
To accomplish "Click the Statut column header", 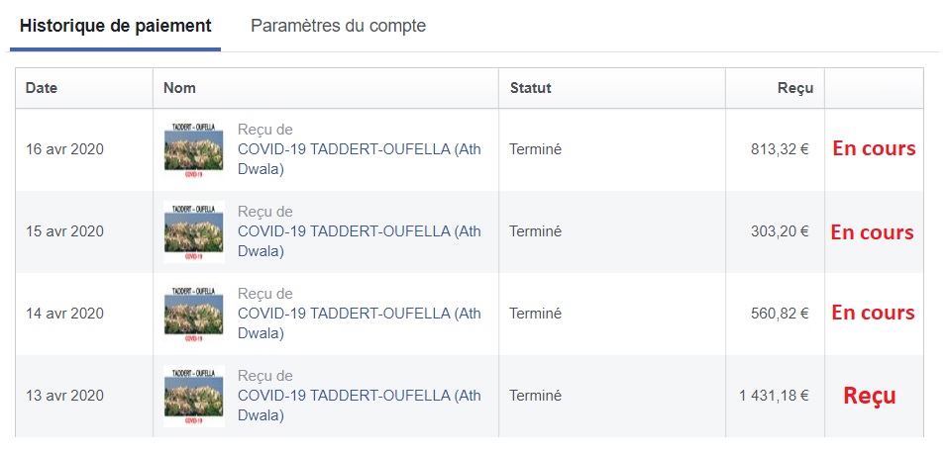I will click(x=530, y=88).
